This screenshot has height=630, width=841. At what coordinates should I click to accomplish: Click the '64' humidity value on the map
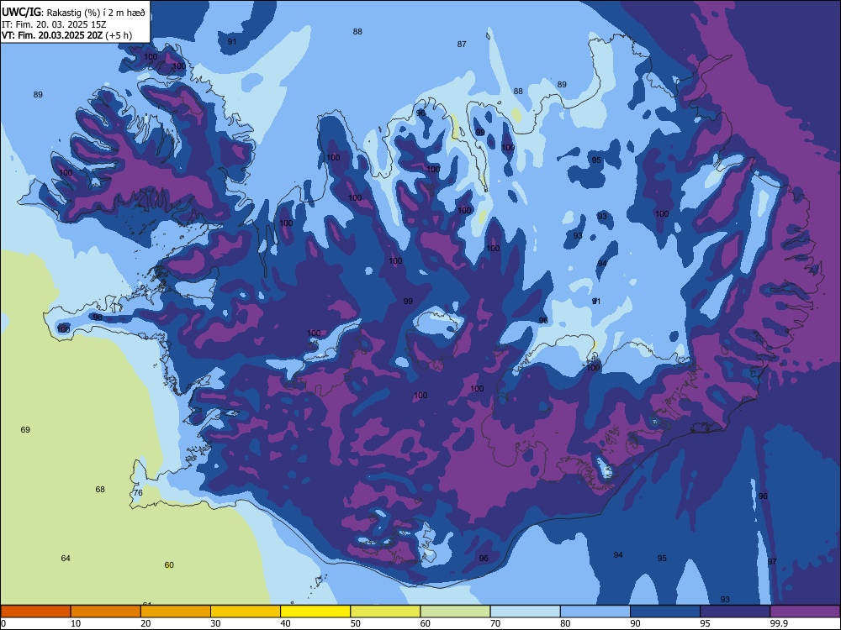66,559
